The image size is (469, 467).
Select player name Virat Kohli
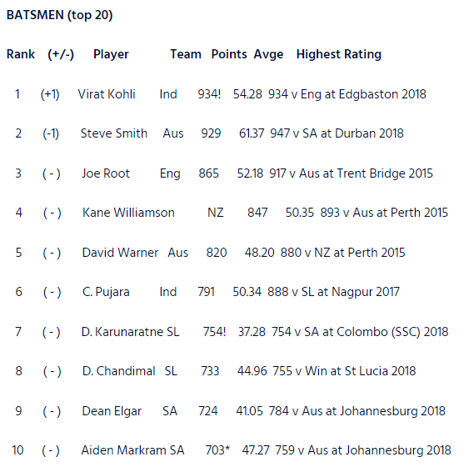point(107,94)
